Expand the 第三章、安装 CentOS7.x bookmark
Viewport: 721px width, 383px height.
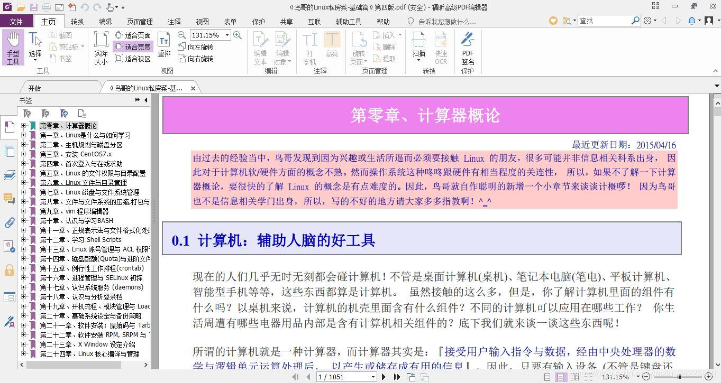(23, 154)
